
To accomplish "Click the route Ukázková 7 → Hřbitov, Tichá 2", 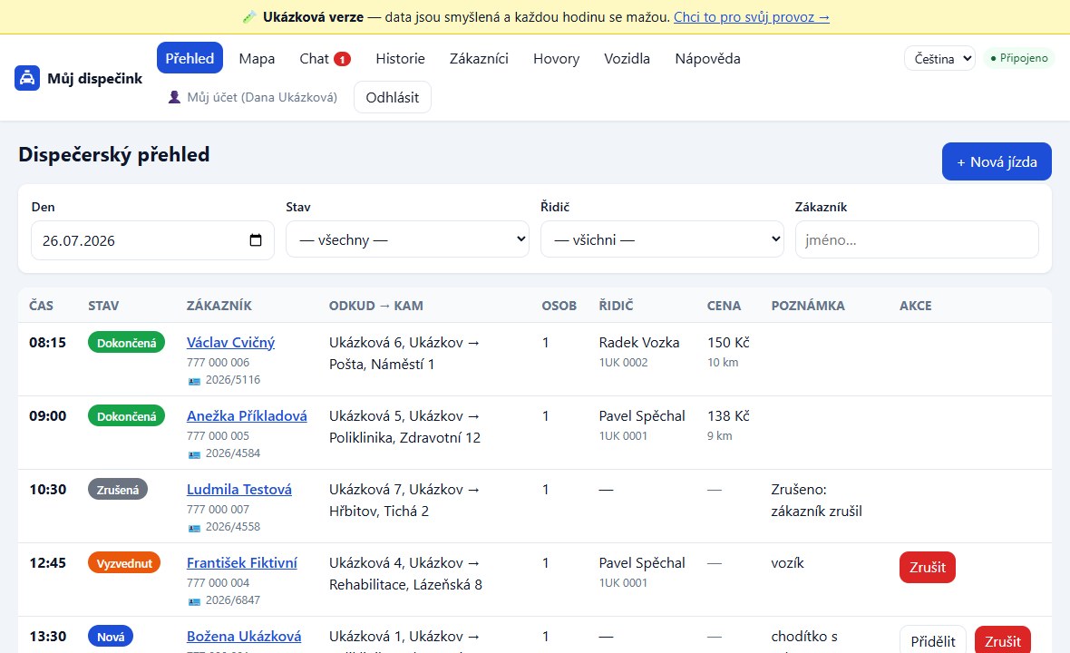I will 404,500.
